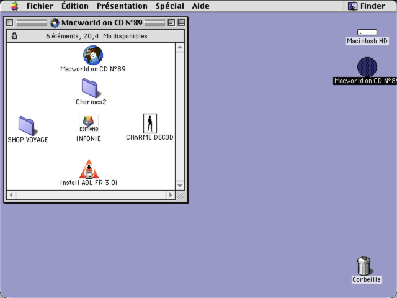Open the Présentation menu
This screenshot has width=397, height=298.
(x=122, y=6)
